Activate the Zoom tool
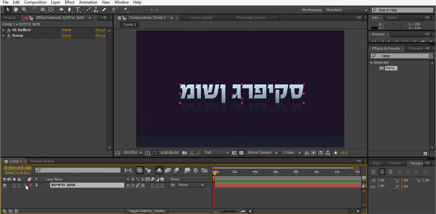 [x=24, y=9]
